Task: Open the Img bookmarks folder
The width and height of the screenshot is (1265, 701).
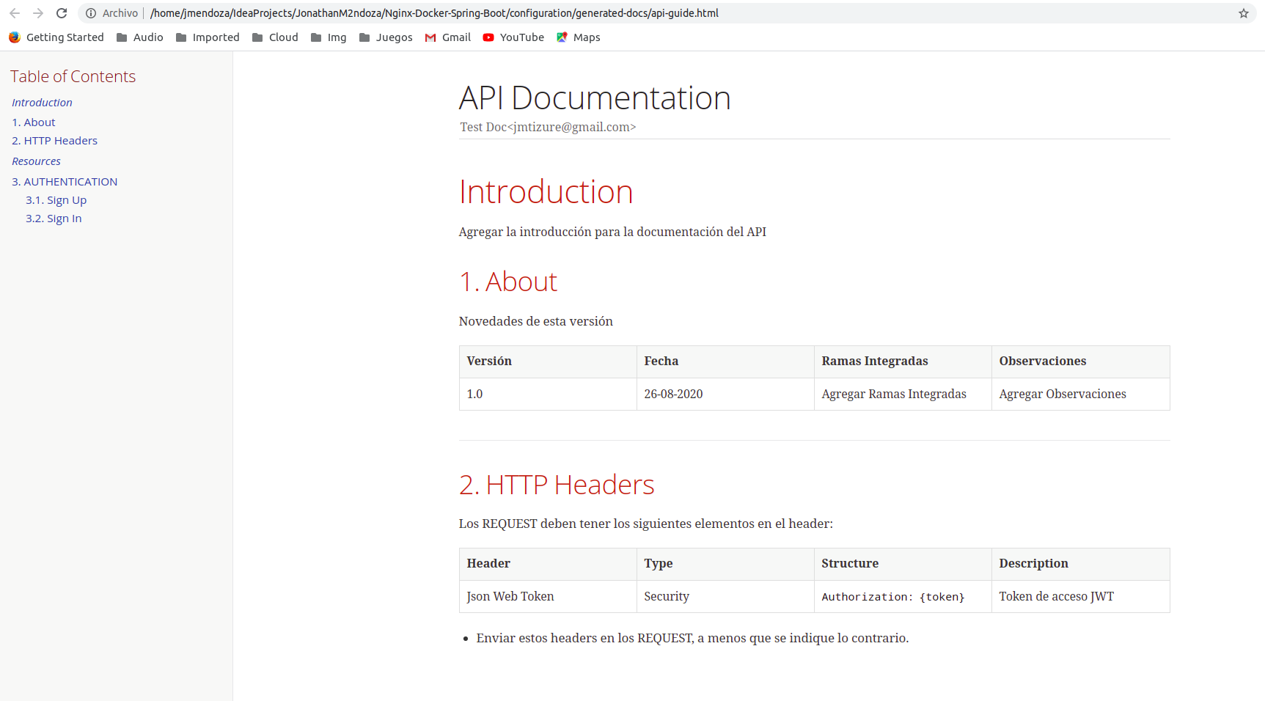Action: tap(329, 37)
